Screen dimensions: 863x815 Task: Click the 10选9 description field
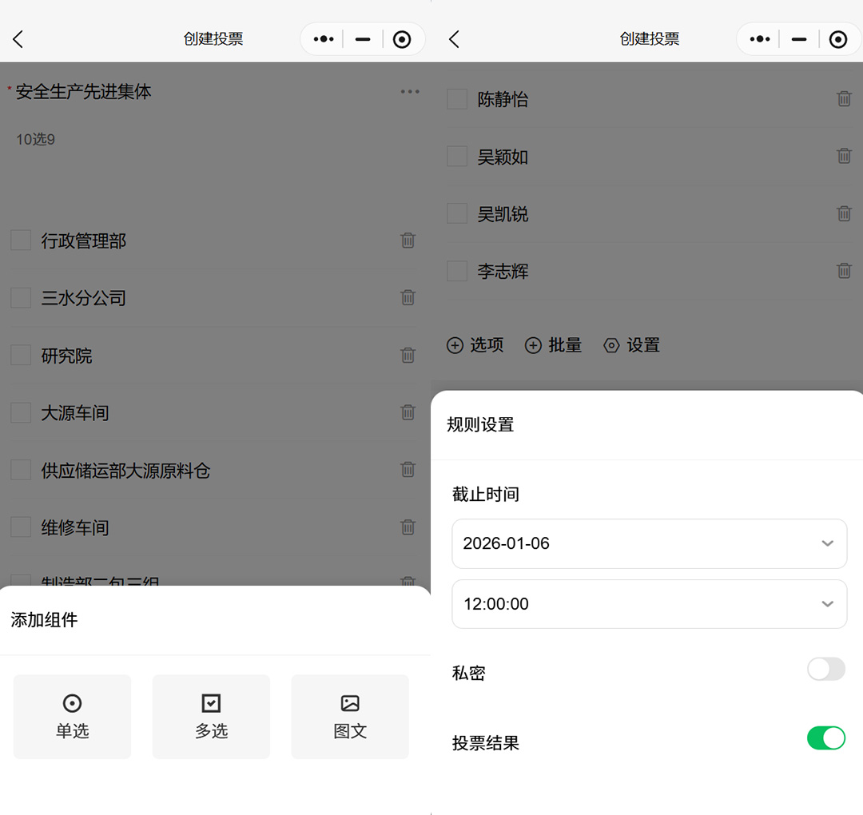click(x=36, y=140)
